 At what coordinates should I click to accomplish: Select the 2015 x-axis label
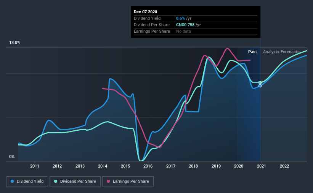point(125,166)
